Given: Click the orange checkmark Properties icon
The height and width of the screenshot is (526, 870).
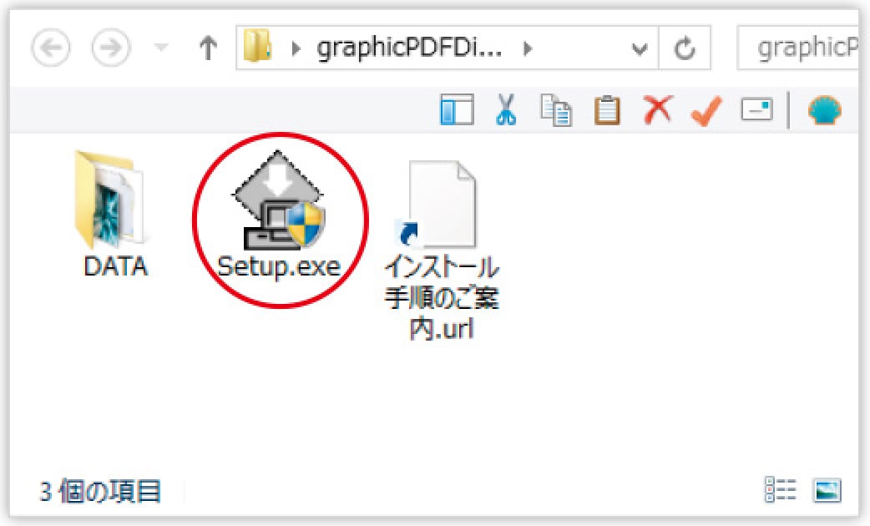Looking at the screenshot, I should click(x=707, y=109).
